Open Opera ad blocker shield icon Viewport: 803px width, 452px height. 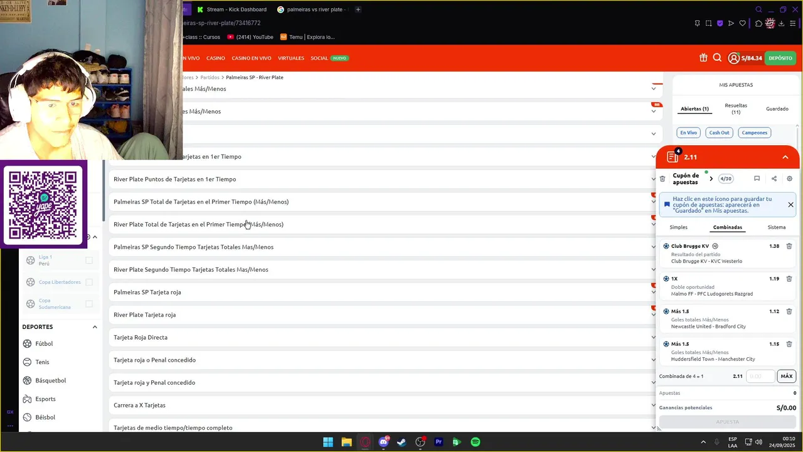pos(720,23)
